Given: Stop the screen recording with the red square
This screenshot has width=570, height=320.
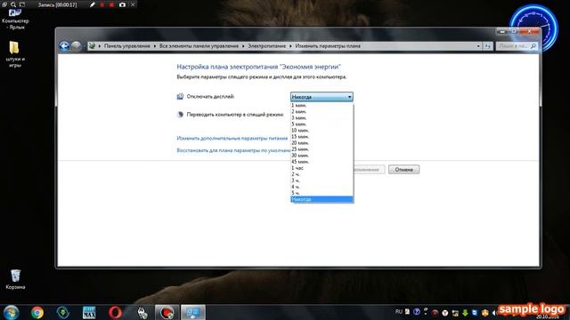Looking at the screenshot, I should coord(111,4).
